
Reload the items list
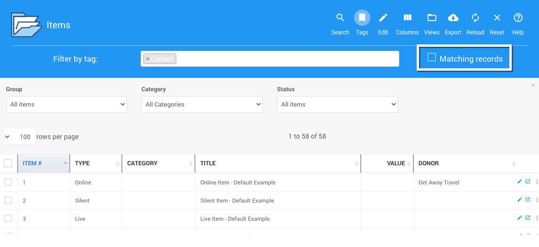pyautogui.click(x=475, y=18)
